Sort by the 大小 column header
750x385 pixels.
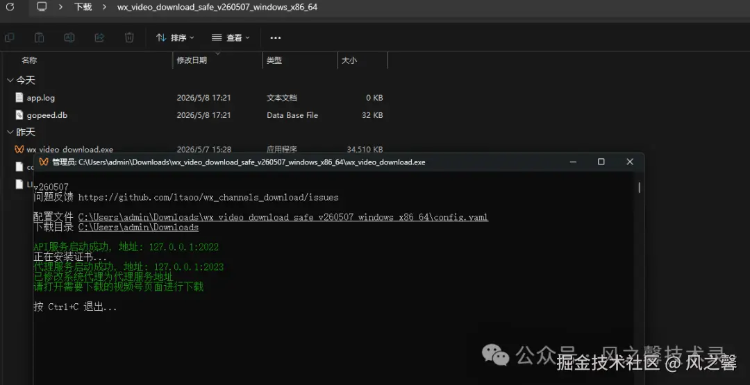pyautogui.click(x=349, y=60)
